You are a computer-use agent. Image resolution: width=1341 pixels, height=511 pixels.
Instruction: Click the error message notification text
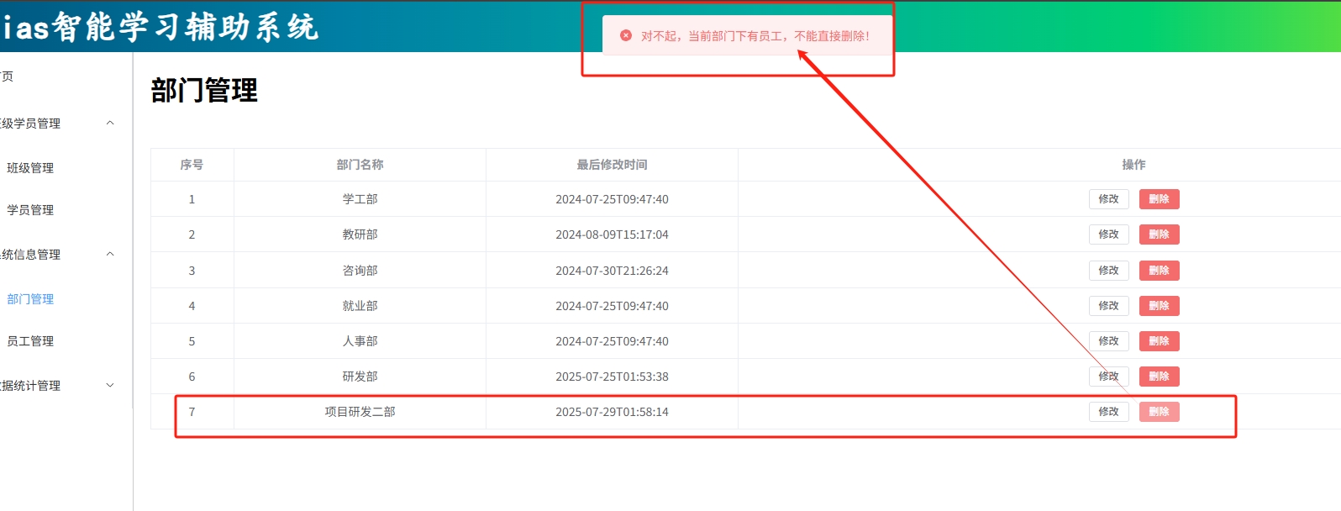[x=755, y=36]
